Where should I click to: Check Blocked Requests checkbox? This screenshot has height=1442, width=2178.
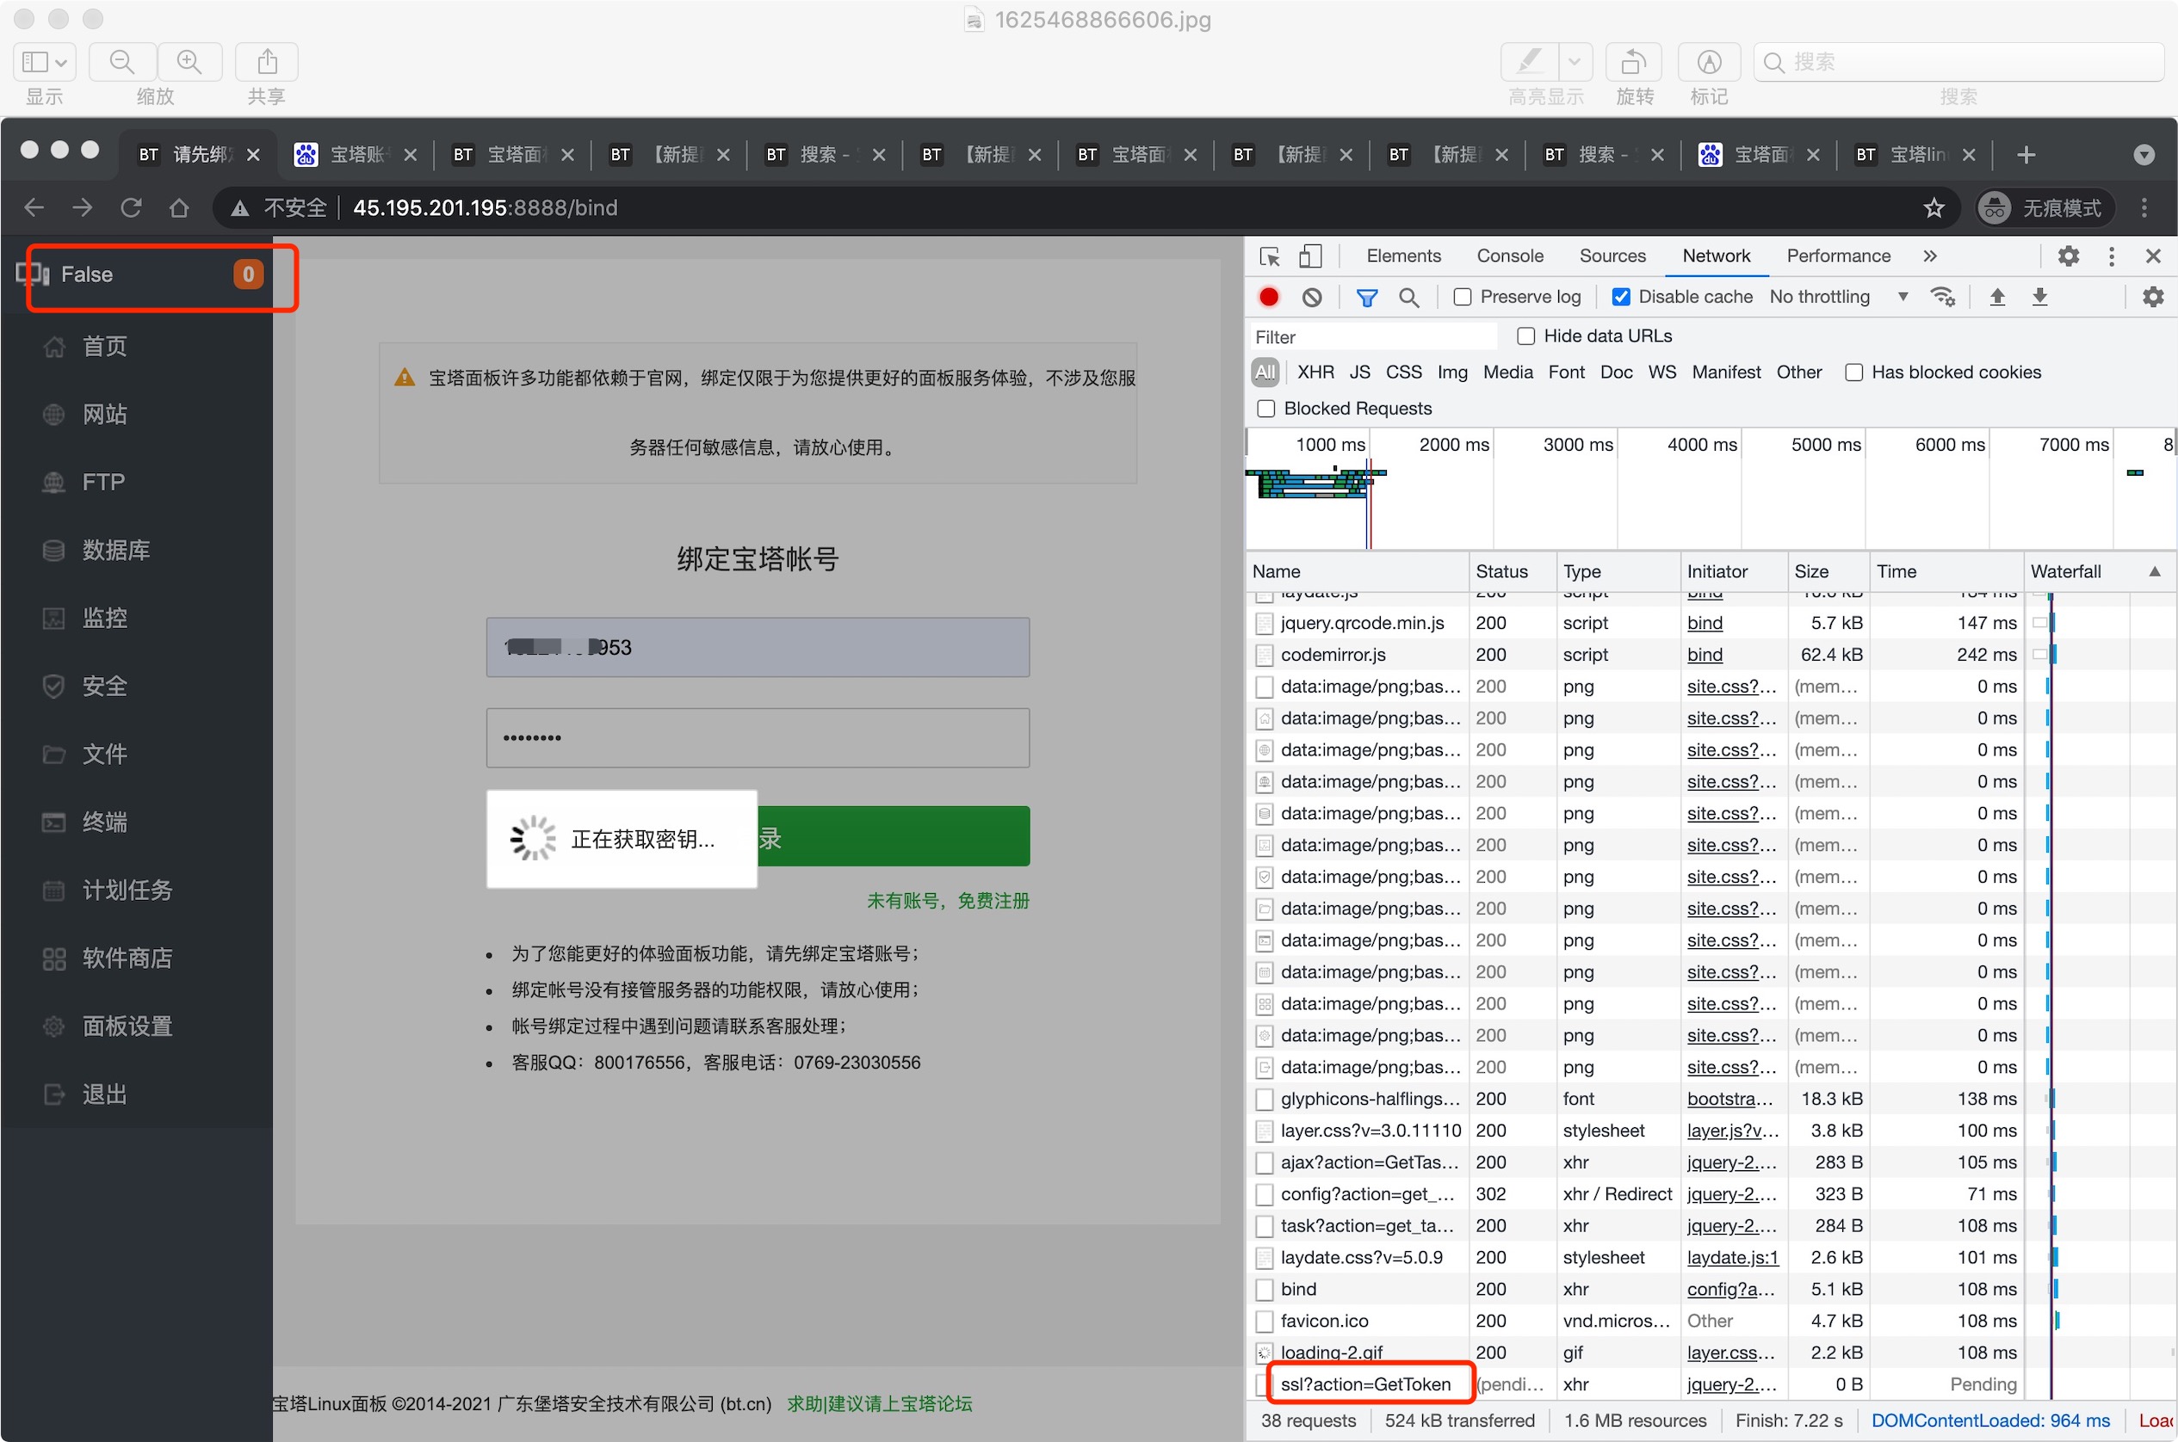(x=1266, y=409)
